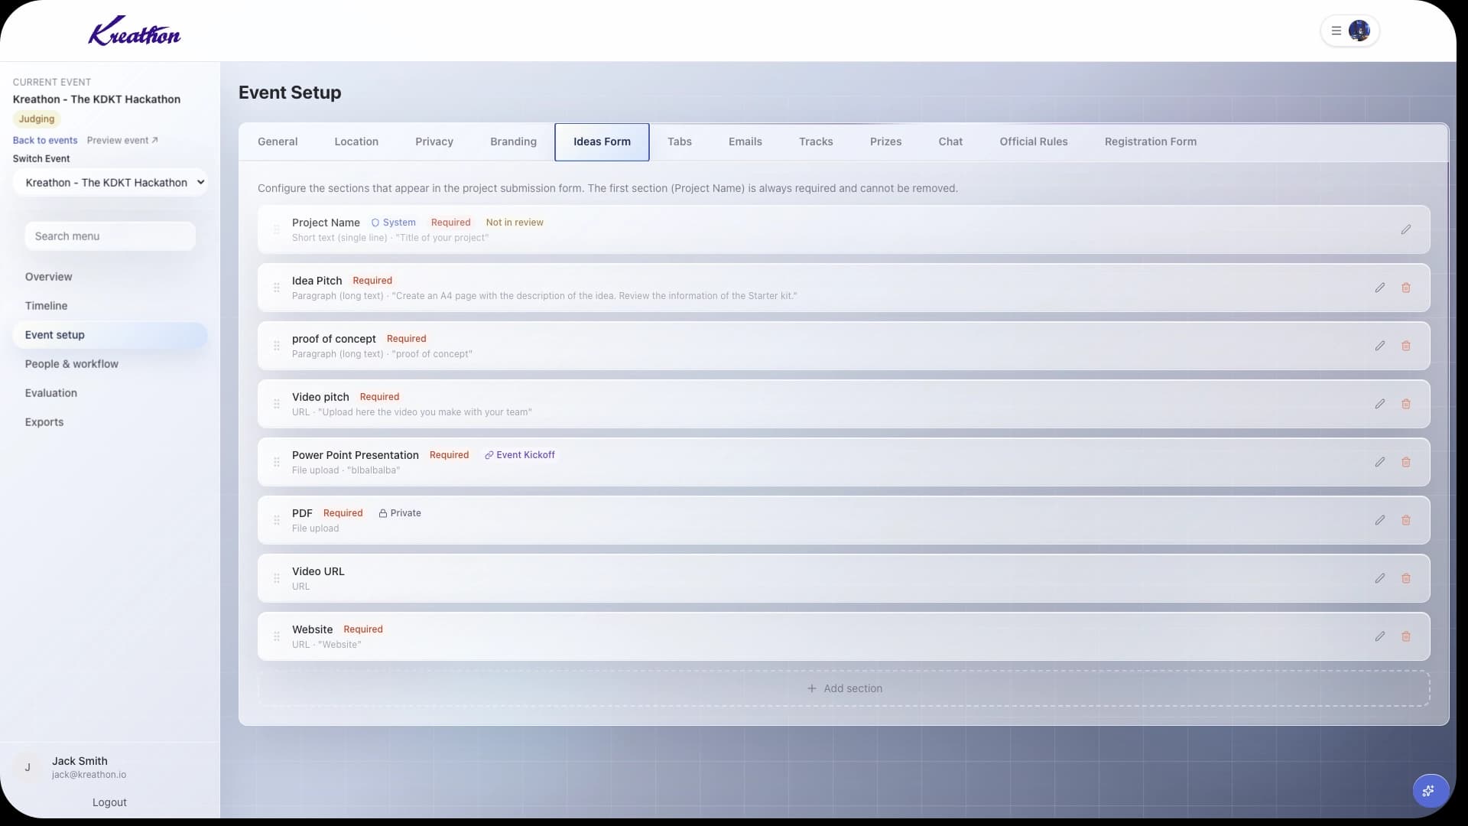Delete the Idea Pitch section

[x=1405, y=288]
